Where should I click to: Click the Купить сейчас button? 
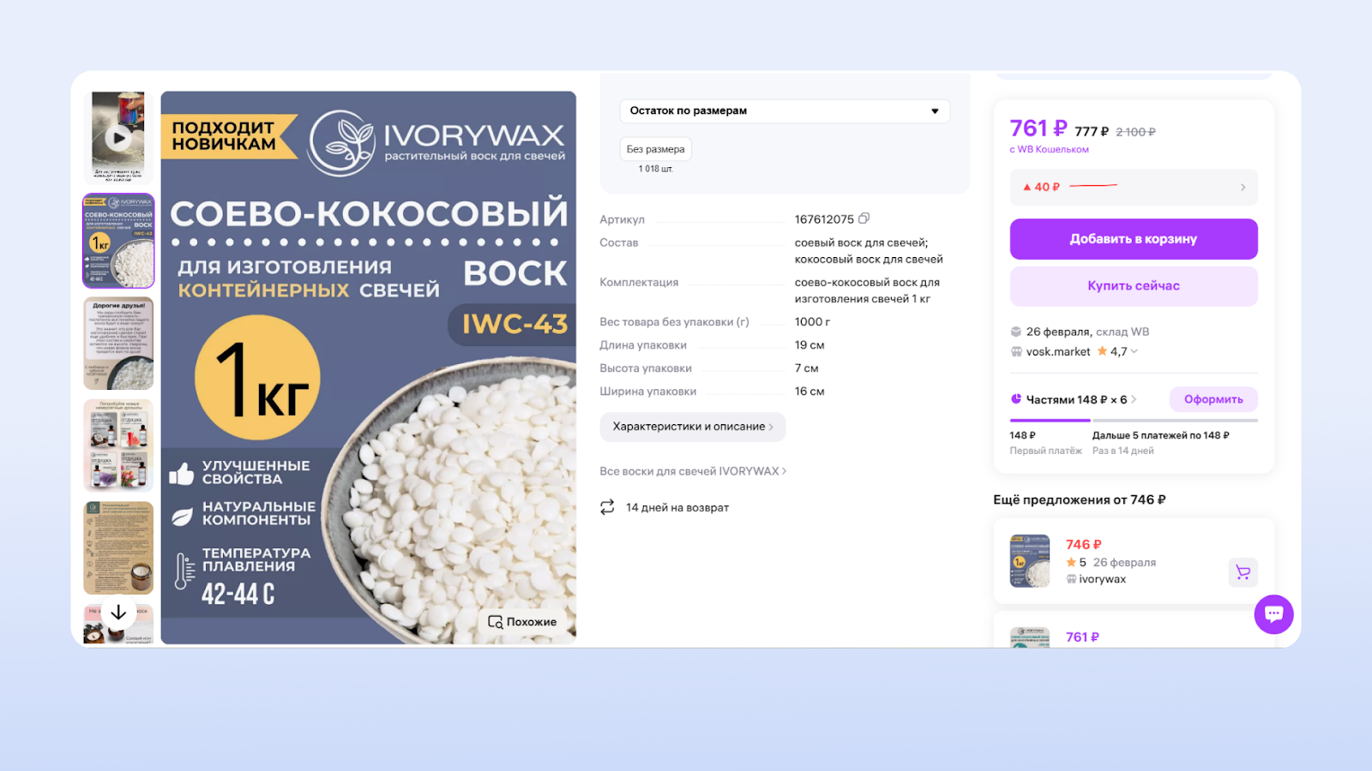tap(1134, 286)
